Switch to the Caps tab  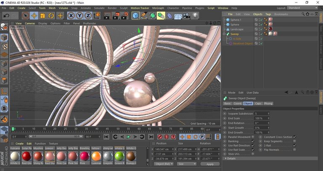tap(258, 104)
